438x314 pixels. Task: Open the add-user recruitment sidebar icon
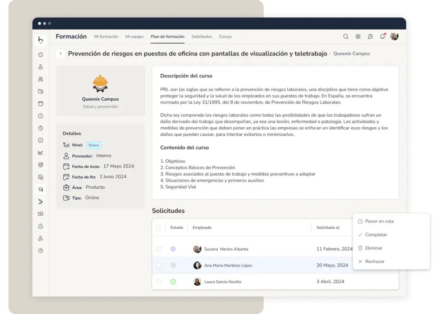coord(41,238)
